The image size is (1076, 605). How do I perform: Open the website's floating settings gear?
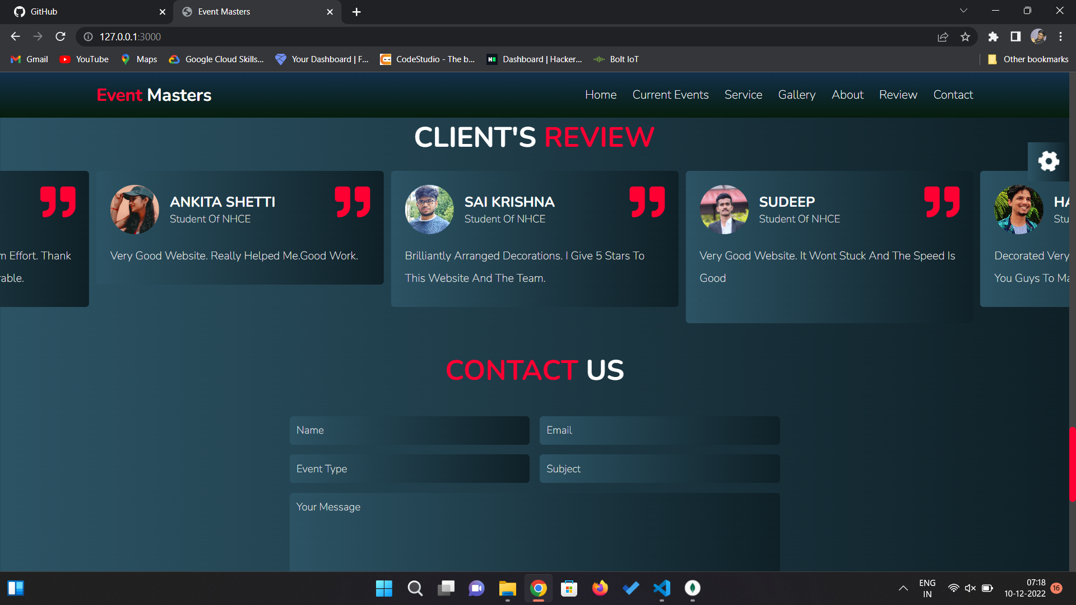(x=1049, y=161)
